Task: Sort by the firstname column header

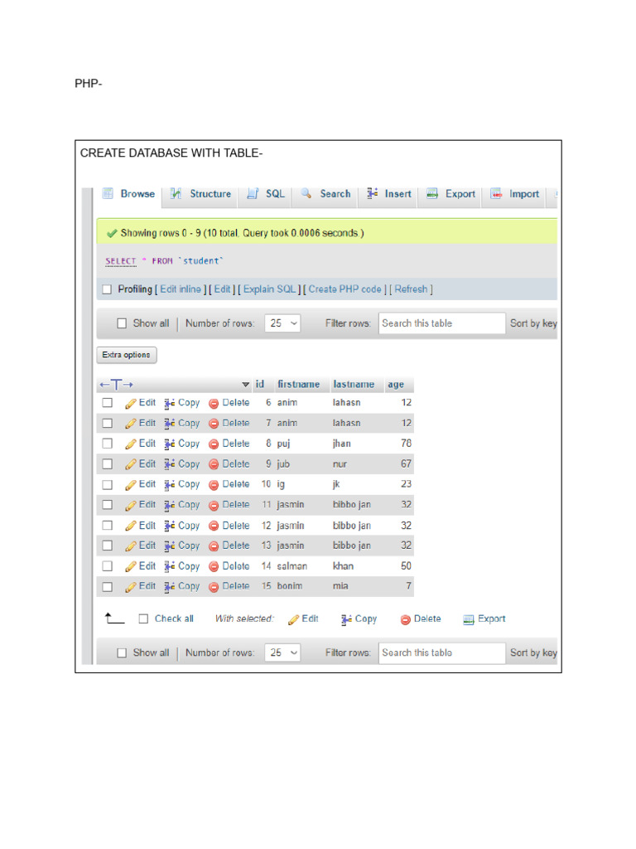Action: [298, 385]
